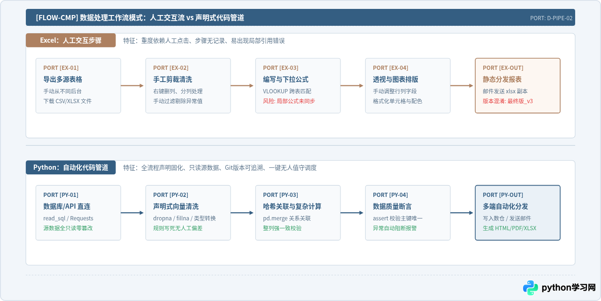Click the 透视与图表排版 heading
Viewport: 601px width, 301px height.
point(396,79)
